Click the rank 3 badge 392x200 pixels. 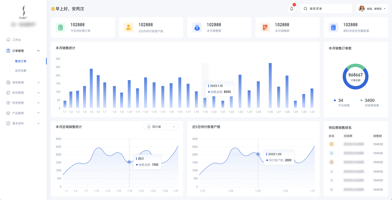(x=331, y=162)
